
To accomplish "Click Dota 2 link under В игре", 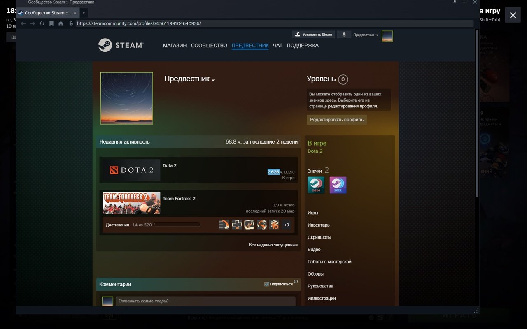I will pyautogui.click(x=315, y=151).
